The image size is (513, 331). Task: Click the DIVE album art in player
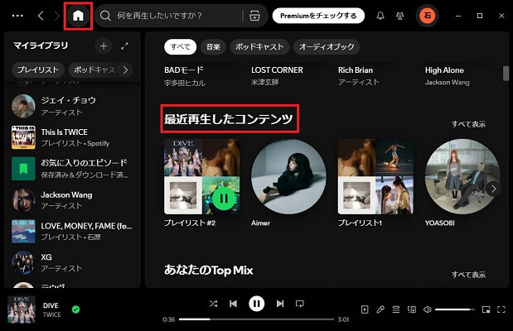(22, 309)
